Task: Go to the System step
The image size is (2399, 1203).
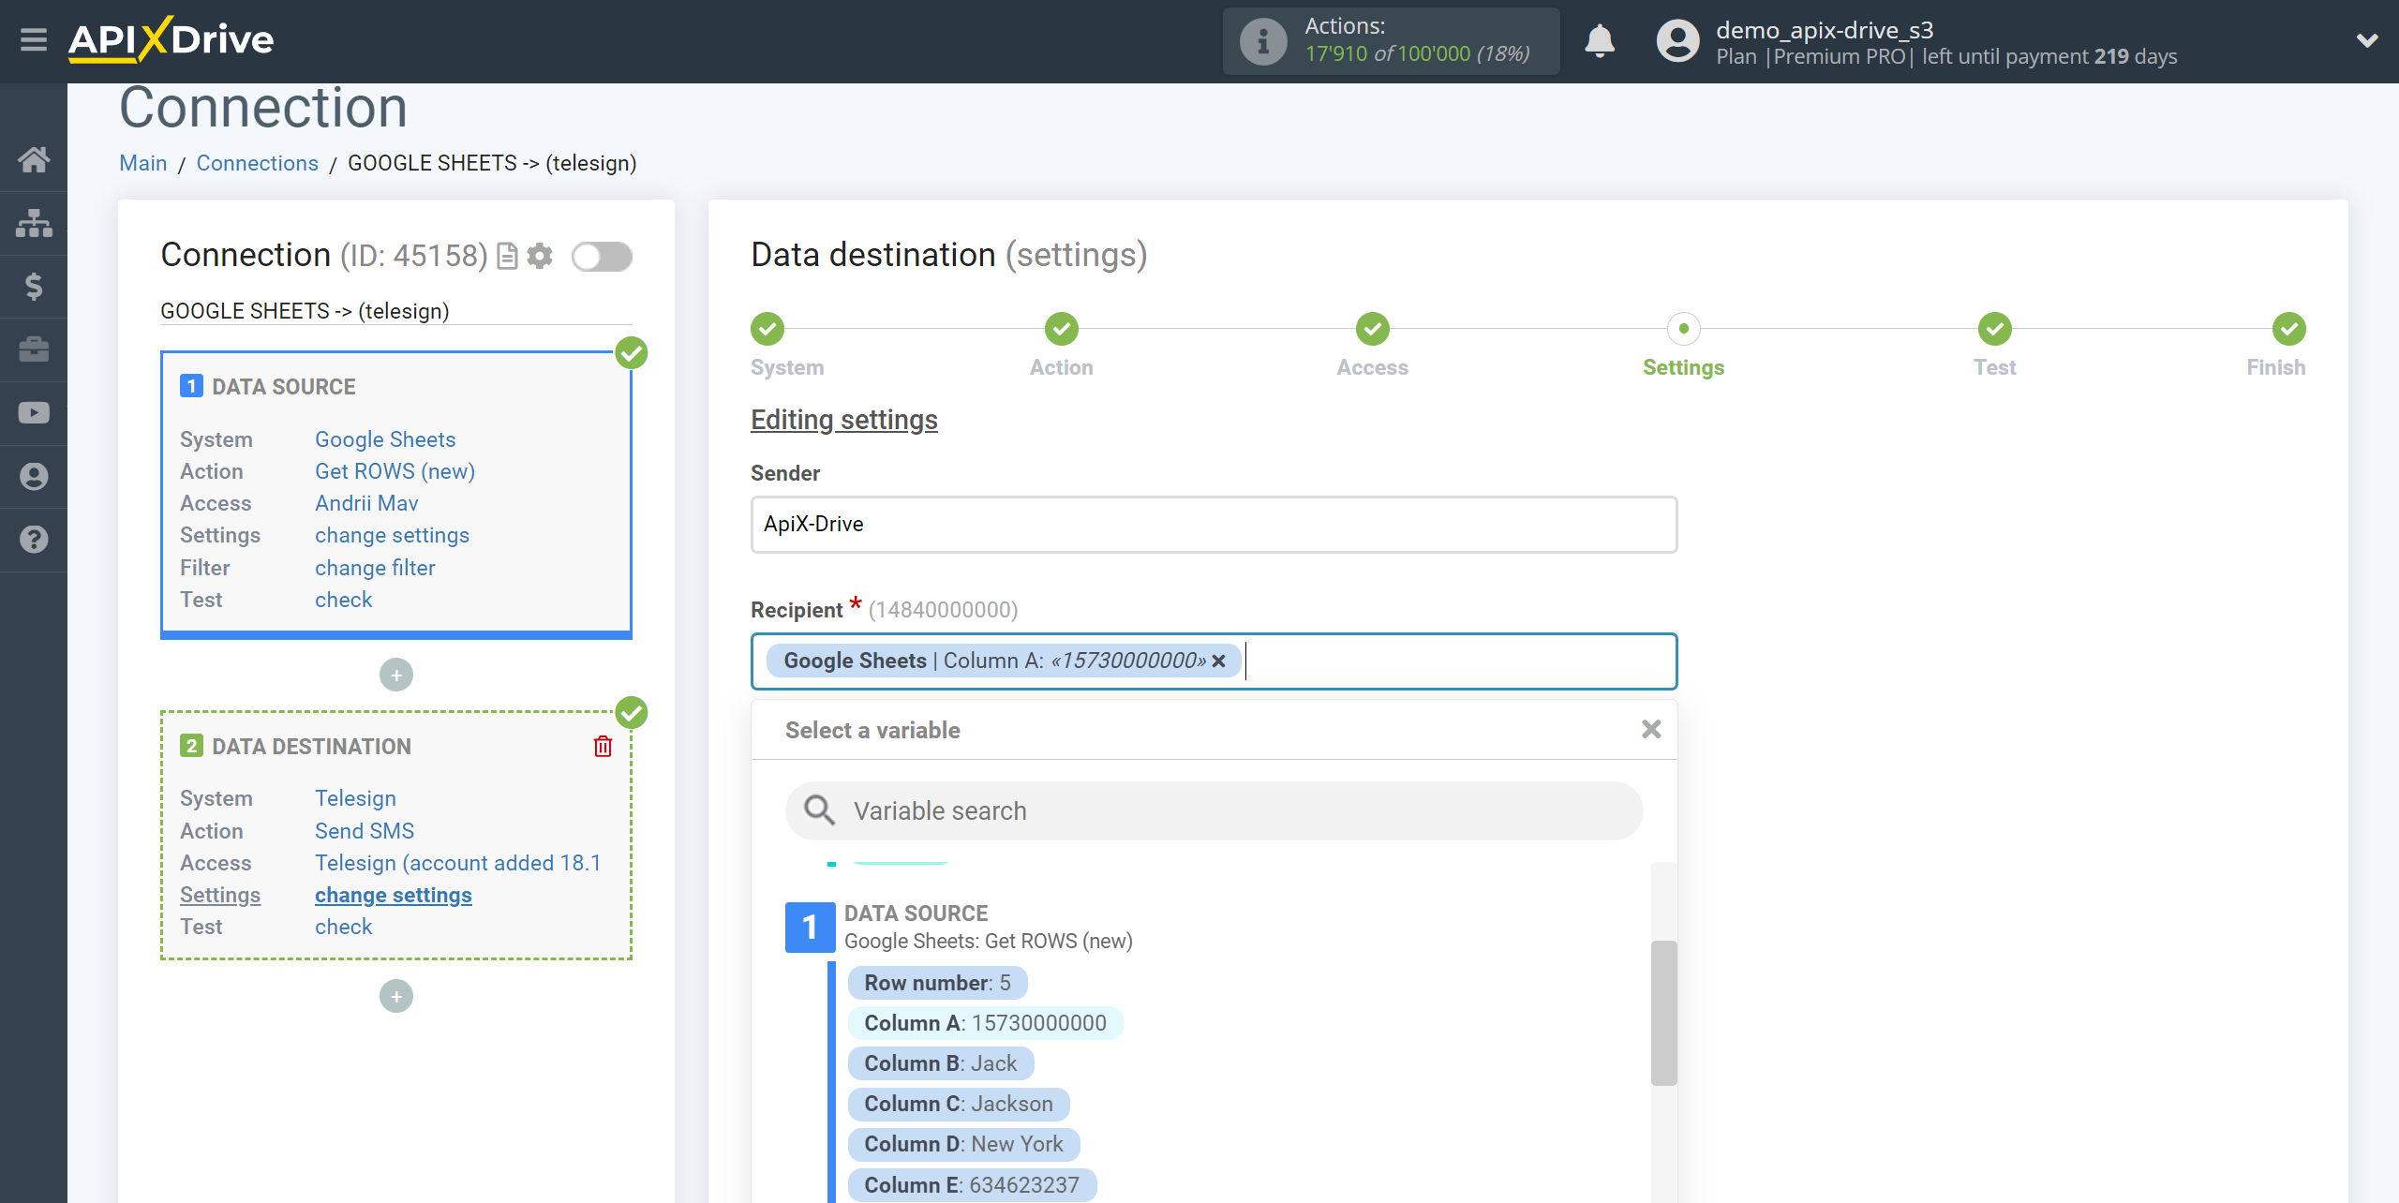Action: [x=767, y=329]
